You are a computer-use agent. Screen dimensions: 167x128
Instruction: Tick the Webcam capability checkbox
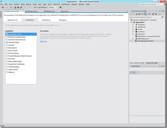[x=7, y=72]
